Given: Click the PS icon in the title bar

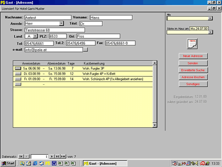Looking at the screenshot, I should click(3, 3).
